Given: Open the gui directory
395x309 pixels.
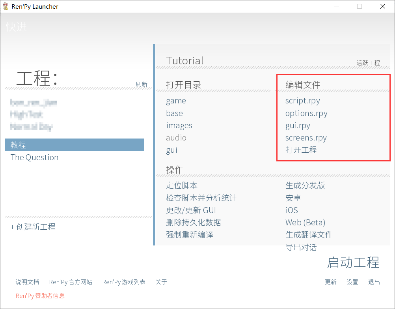Looking at the screenshot, I should click(171, 150).
